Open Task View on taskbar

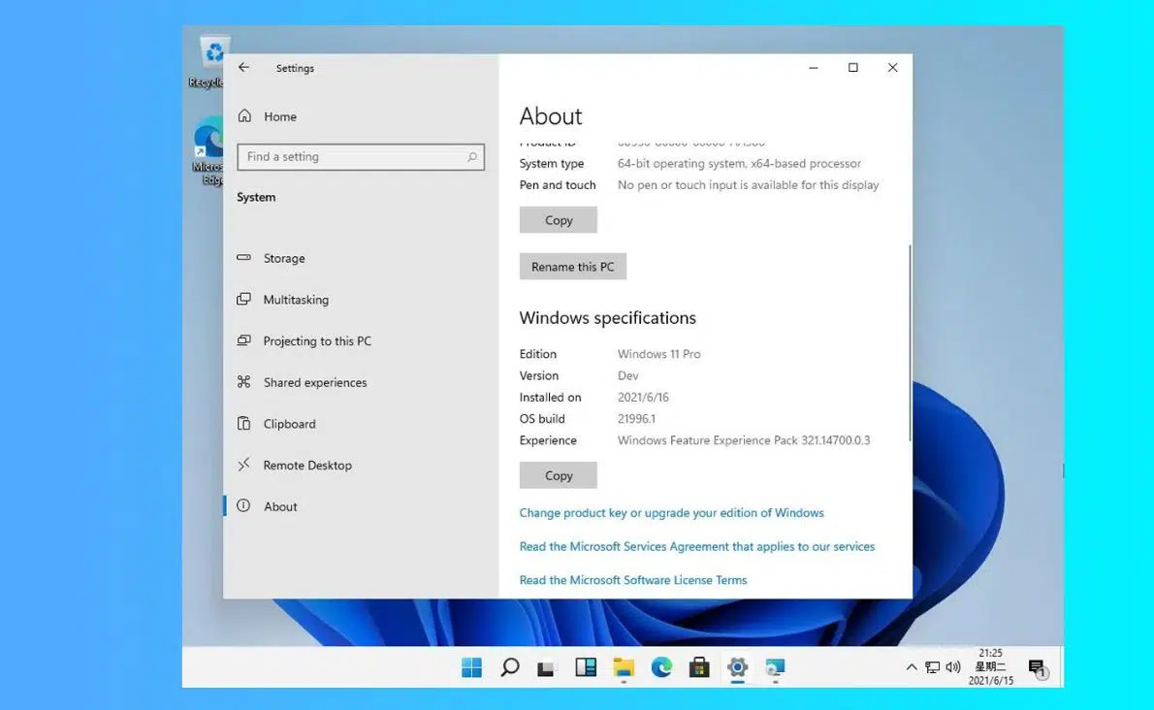tap(545, 668)
